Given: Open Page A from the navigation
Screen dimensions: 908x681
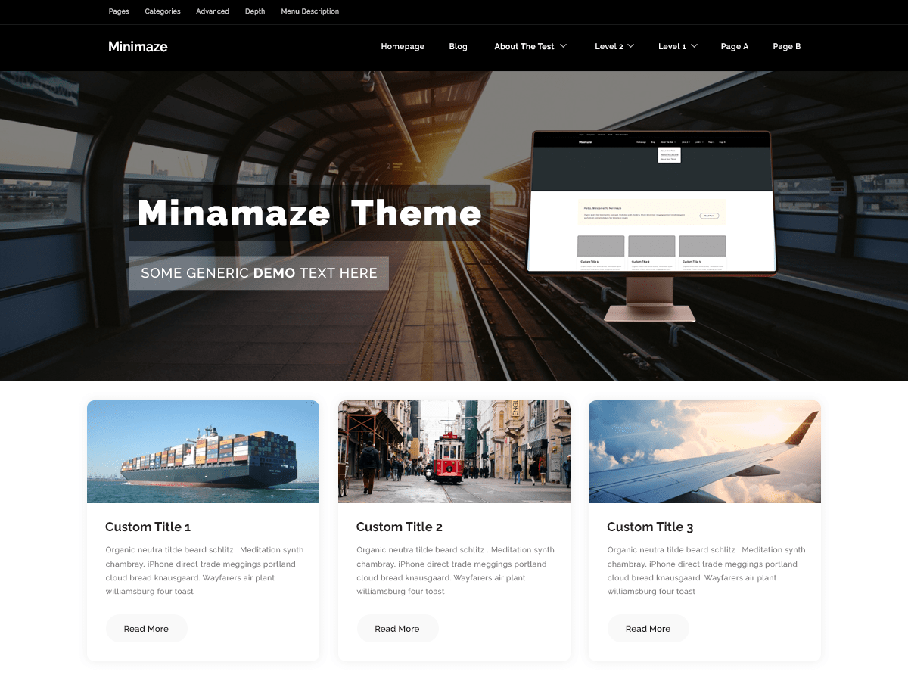Looking at the screenshot, I should coord(734,46).
